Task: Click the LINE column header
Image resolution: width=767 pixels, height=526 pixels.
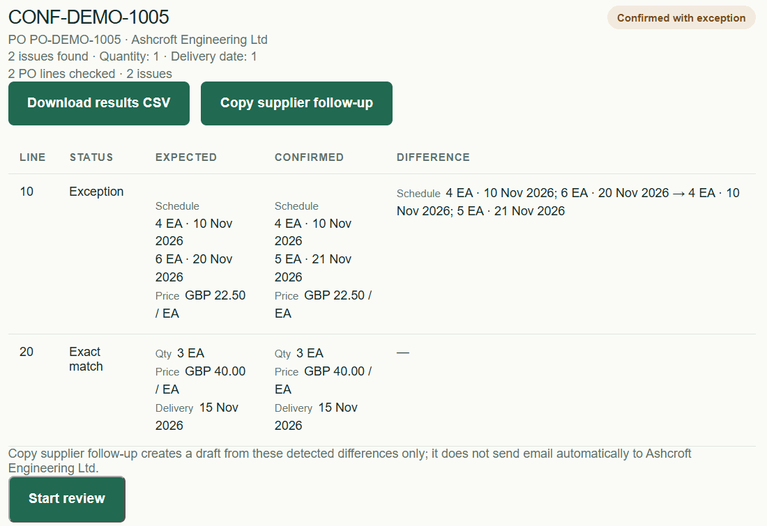Action: coord(32,157)
